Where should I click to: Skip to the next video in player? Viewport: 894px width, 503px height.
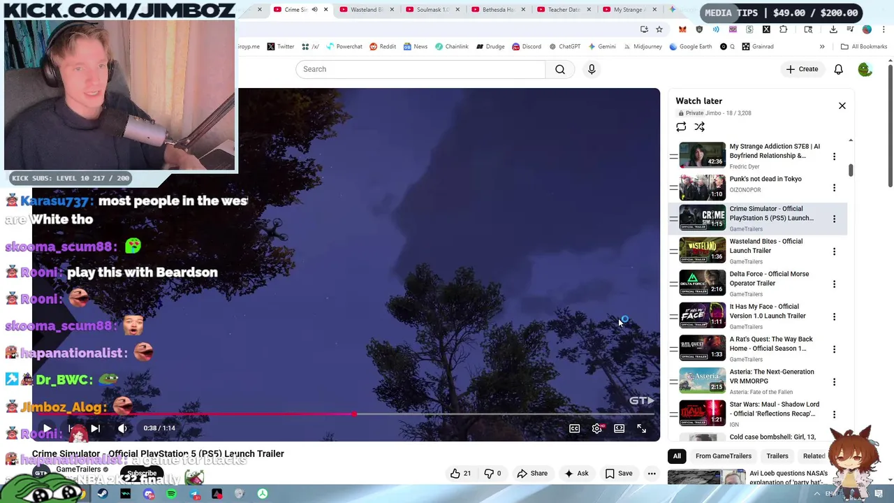[95, 428]
